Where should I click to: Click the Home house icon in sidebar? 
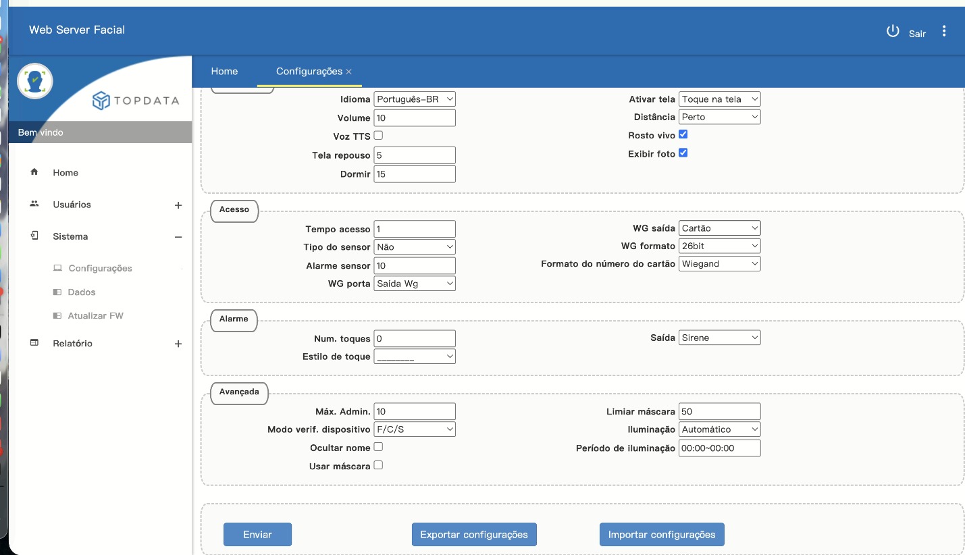(x=34, y=172)
